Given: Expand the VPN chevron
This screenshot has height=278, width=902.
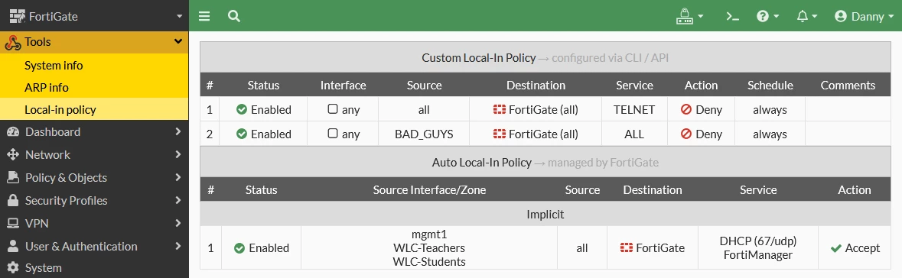Looking at the screenshot, I should 177,224.
